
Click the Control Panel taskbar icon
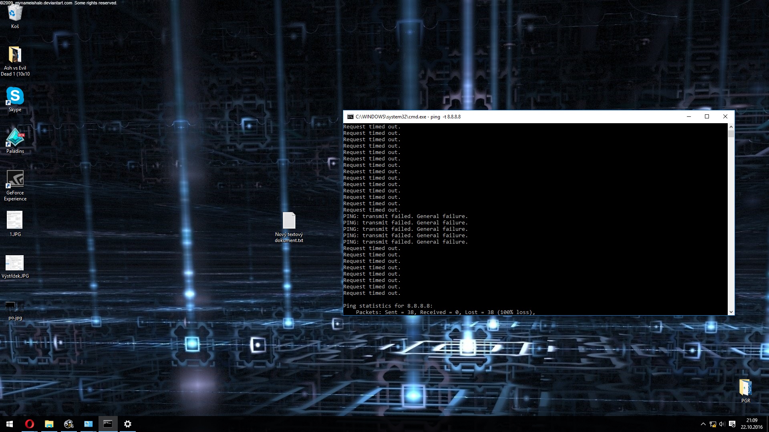pyautogui.click(x=88, y=424)
